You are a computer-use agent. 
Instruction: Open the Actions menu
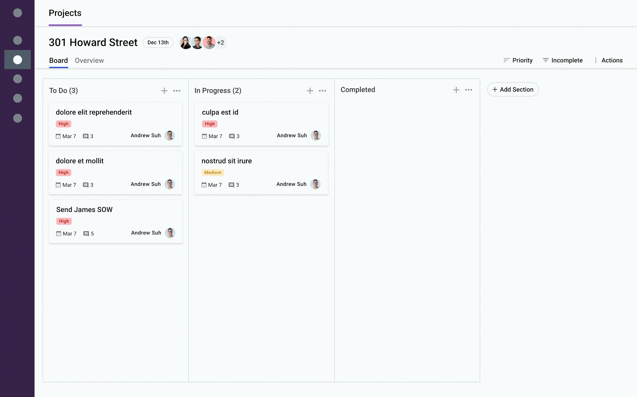608,60
